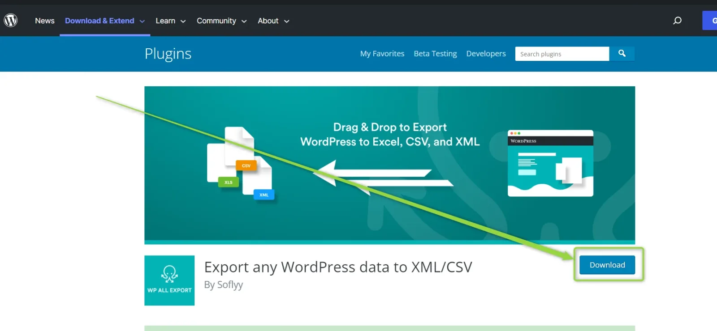Open the Community menu
Screen dimensions: 717x331
click(216, 21)
